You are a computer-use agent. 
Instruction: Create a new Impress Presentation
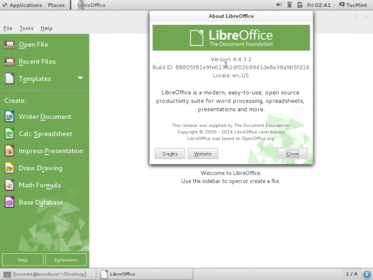(51, 151)
